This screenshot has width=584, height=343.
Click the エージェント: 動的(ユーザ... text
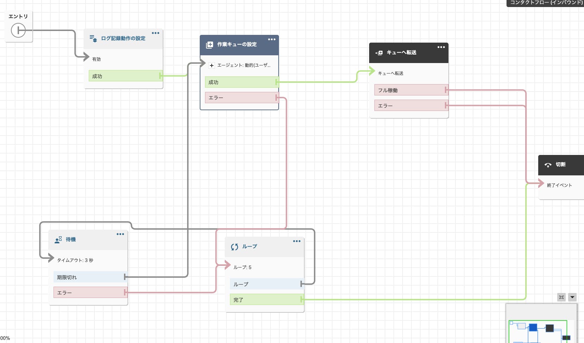pyautogui.click(x=244, y=65)
